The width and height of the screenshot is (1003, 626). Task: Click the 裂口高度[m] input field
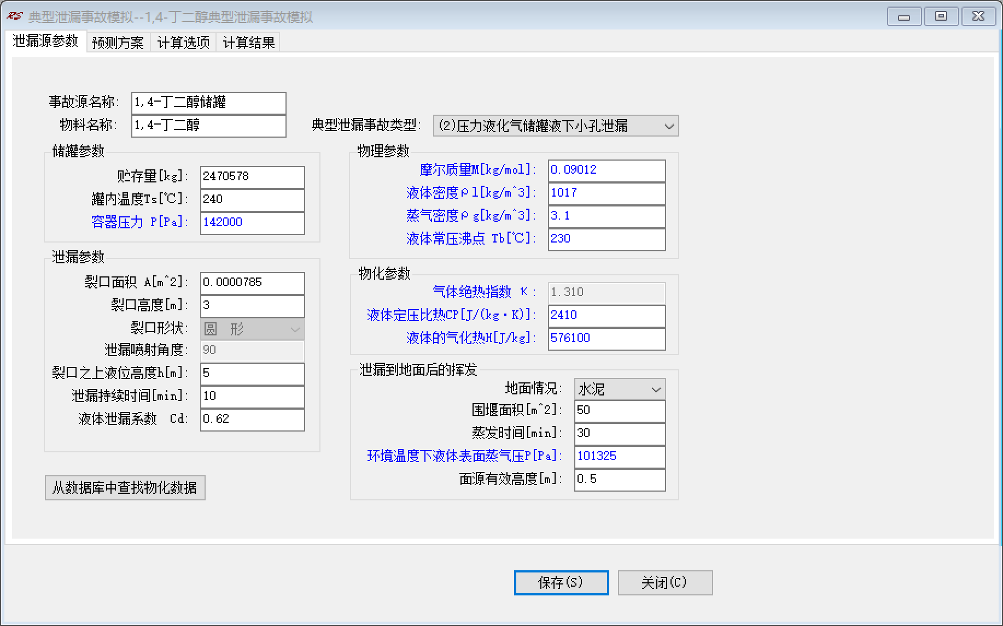coord(253,306)
